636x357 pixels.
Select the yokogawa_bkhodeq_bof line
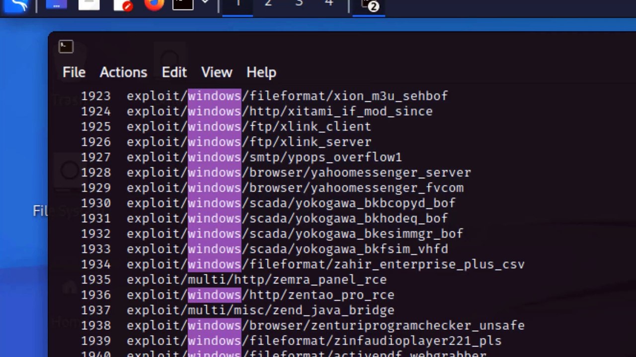264,218
